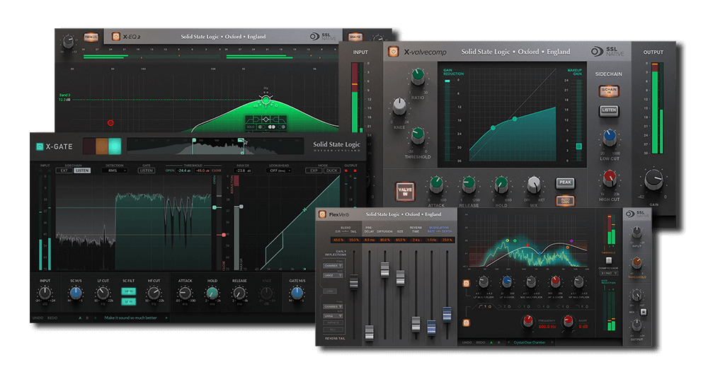Toggle the SC Filt HP IN button in X-GATE
Screen dimensions: 708x372
pyautogui.click(x=129, y=292)
